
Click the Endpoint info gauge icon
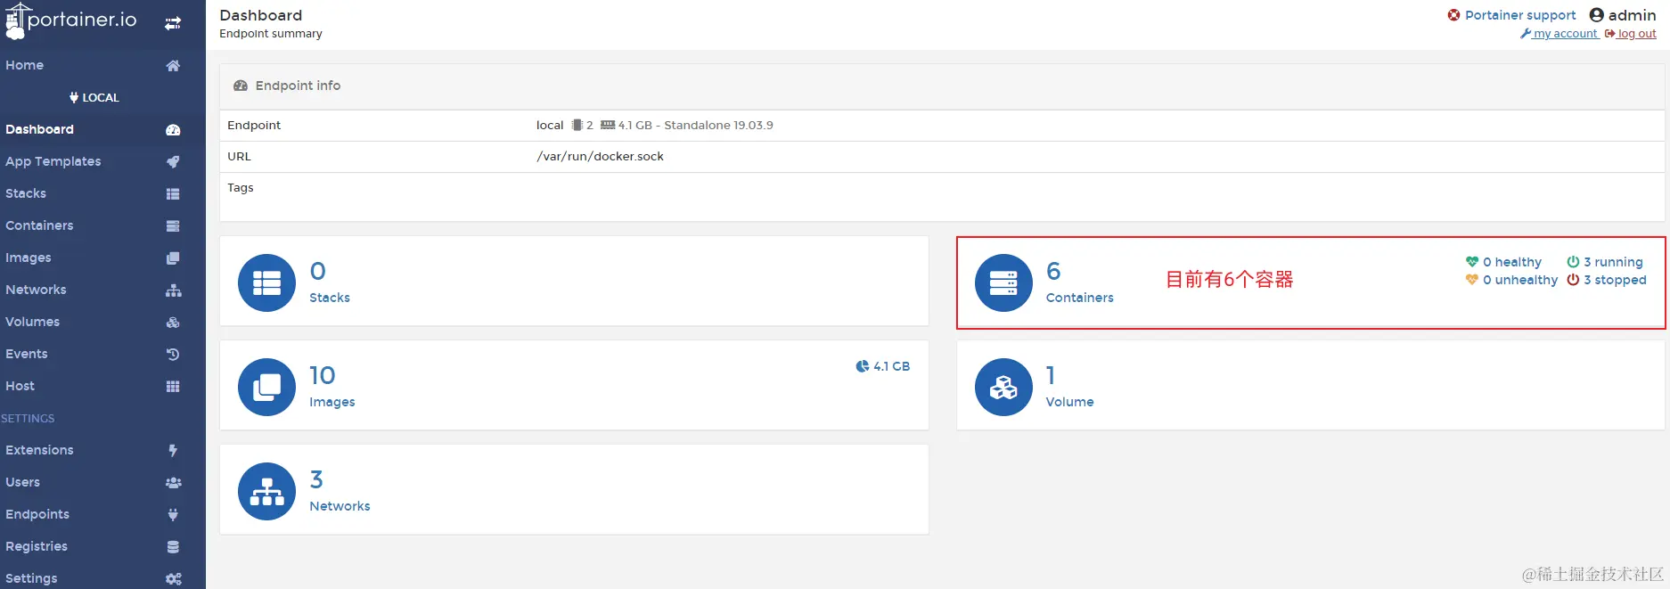click(241, 86)
